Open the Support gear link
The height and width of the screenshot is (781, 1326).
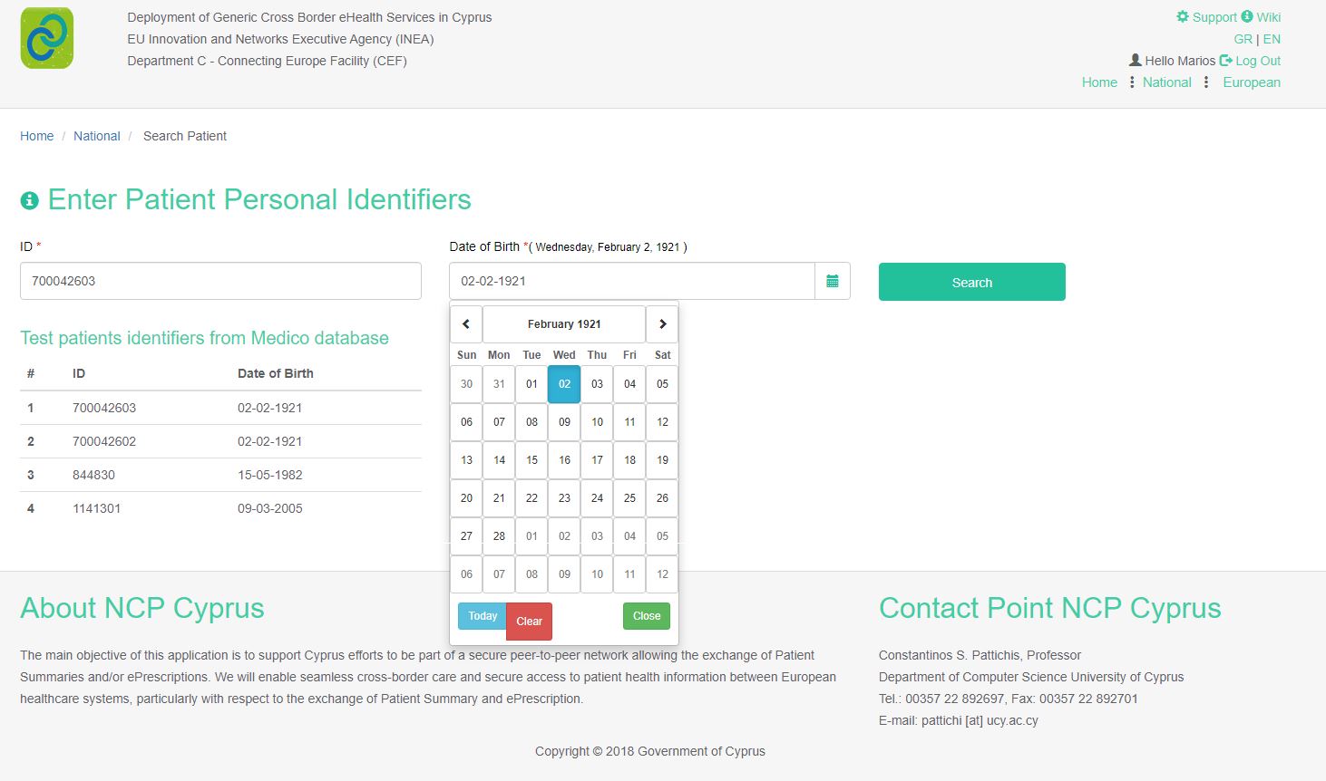coord(1206,17)
